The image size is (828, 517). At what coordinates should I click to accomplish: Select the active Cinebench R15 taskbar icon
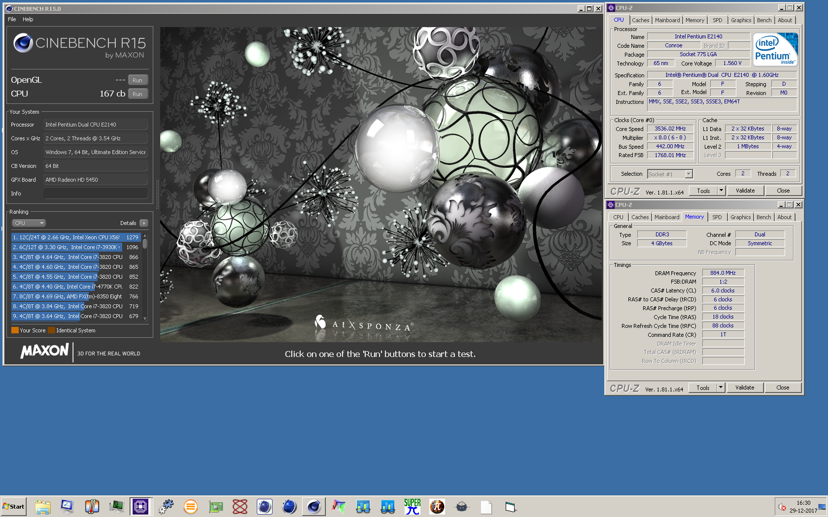314,507
